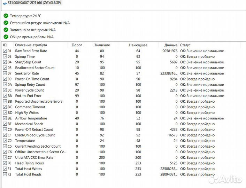Toggle checkbox for BE Airflow Temperature
Image resolution: width=246 pixels, height=188 pixels.
(x=5, y=118)
